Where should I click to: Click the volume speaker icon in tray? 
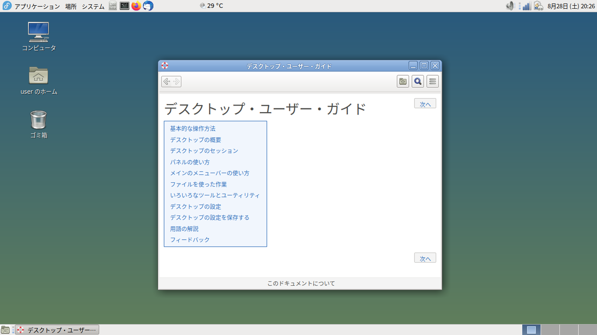[510, 6]
